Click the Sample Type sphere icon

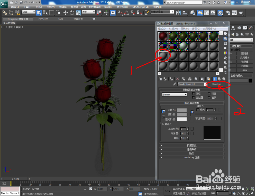tap(225, 34)
